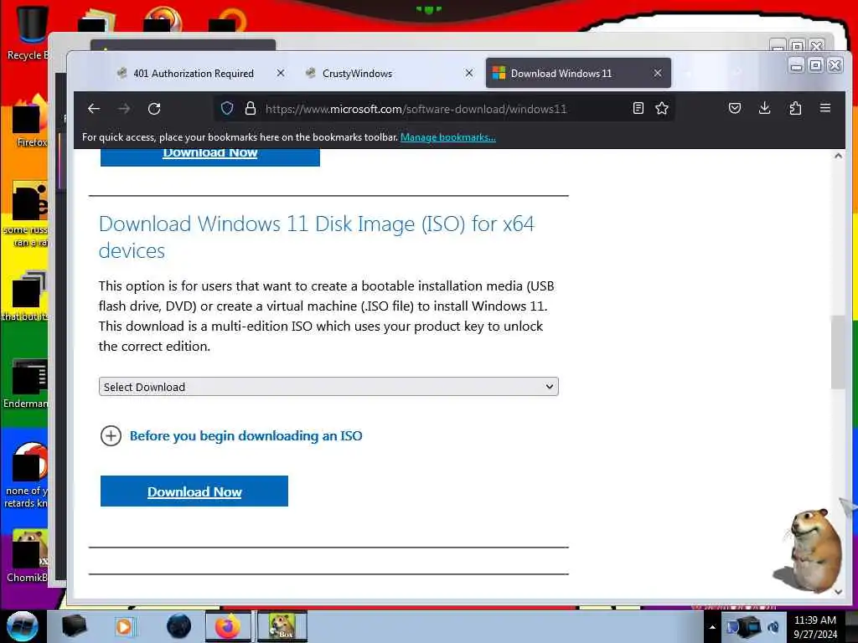Open the dark globe taskbar icon
Screen dimensions: 858x643
tap(178, 626)
